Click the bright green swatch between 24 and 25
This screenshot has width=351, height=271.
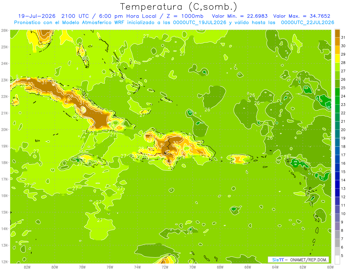coord(338,92)
